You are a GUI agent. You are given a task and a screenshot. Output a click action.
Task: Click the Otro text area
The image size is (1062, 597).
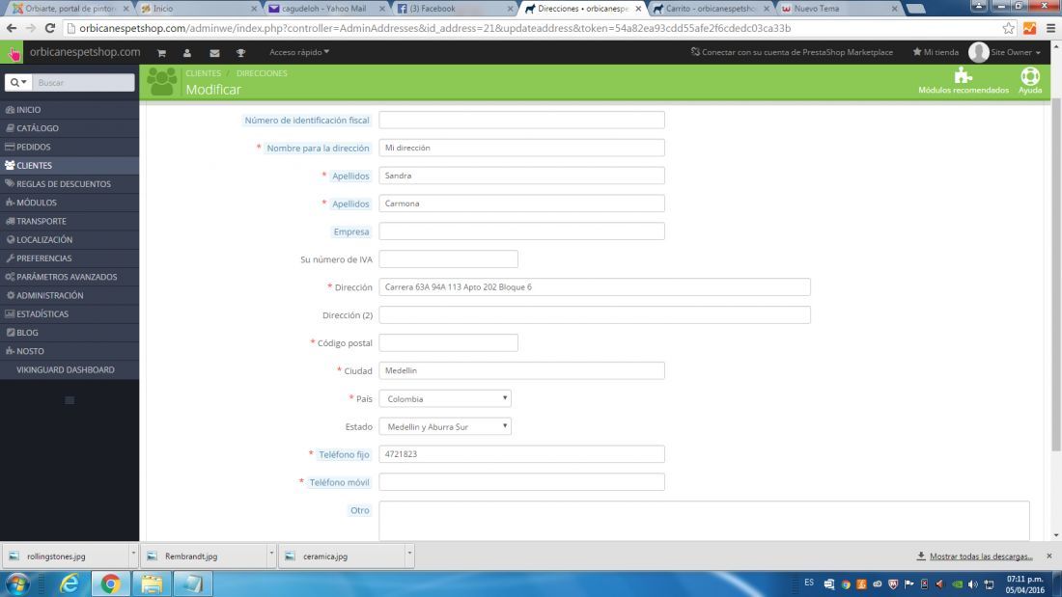[x=704, y=521]
